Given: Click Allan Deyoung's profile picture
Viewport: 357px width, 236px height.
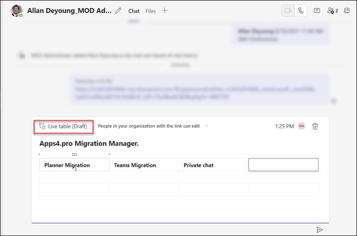Looking at the screenshot, I should click(17, 11).
